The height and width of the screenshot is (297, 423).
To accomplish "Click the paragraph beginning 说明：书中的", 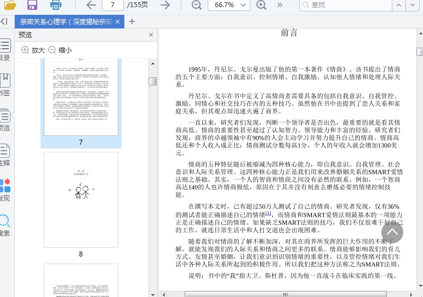I will click(x=293, y=276).
